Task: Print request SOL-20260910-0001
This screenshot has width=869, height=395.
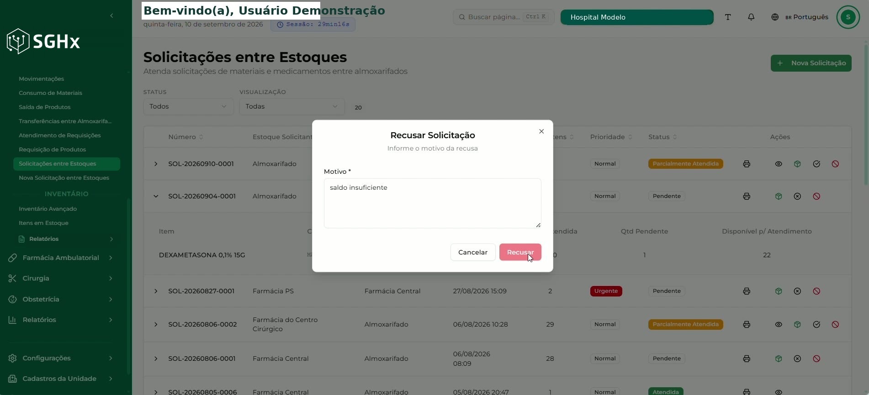Action: (x=747, y=164)
